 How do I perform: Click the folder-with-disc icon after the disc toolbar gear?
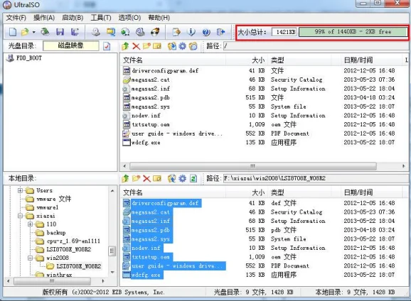point(193,46)
